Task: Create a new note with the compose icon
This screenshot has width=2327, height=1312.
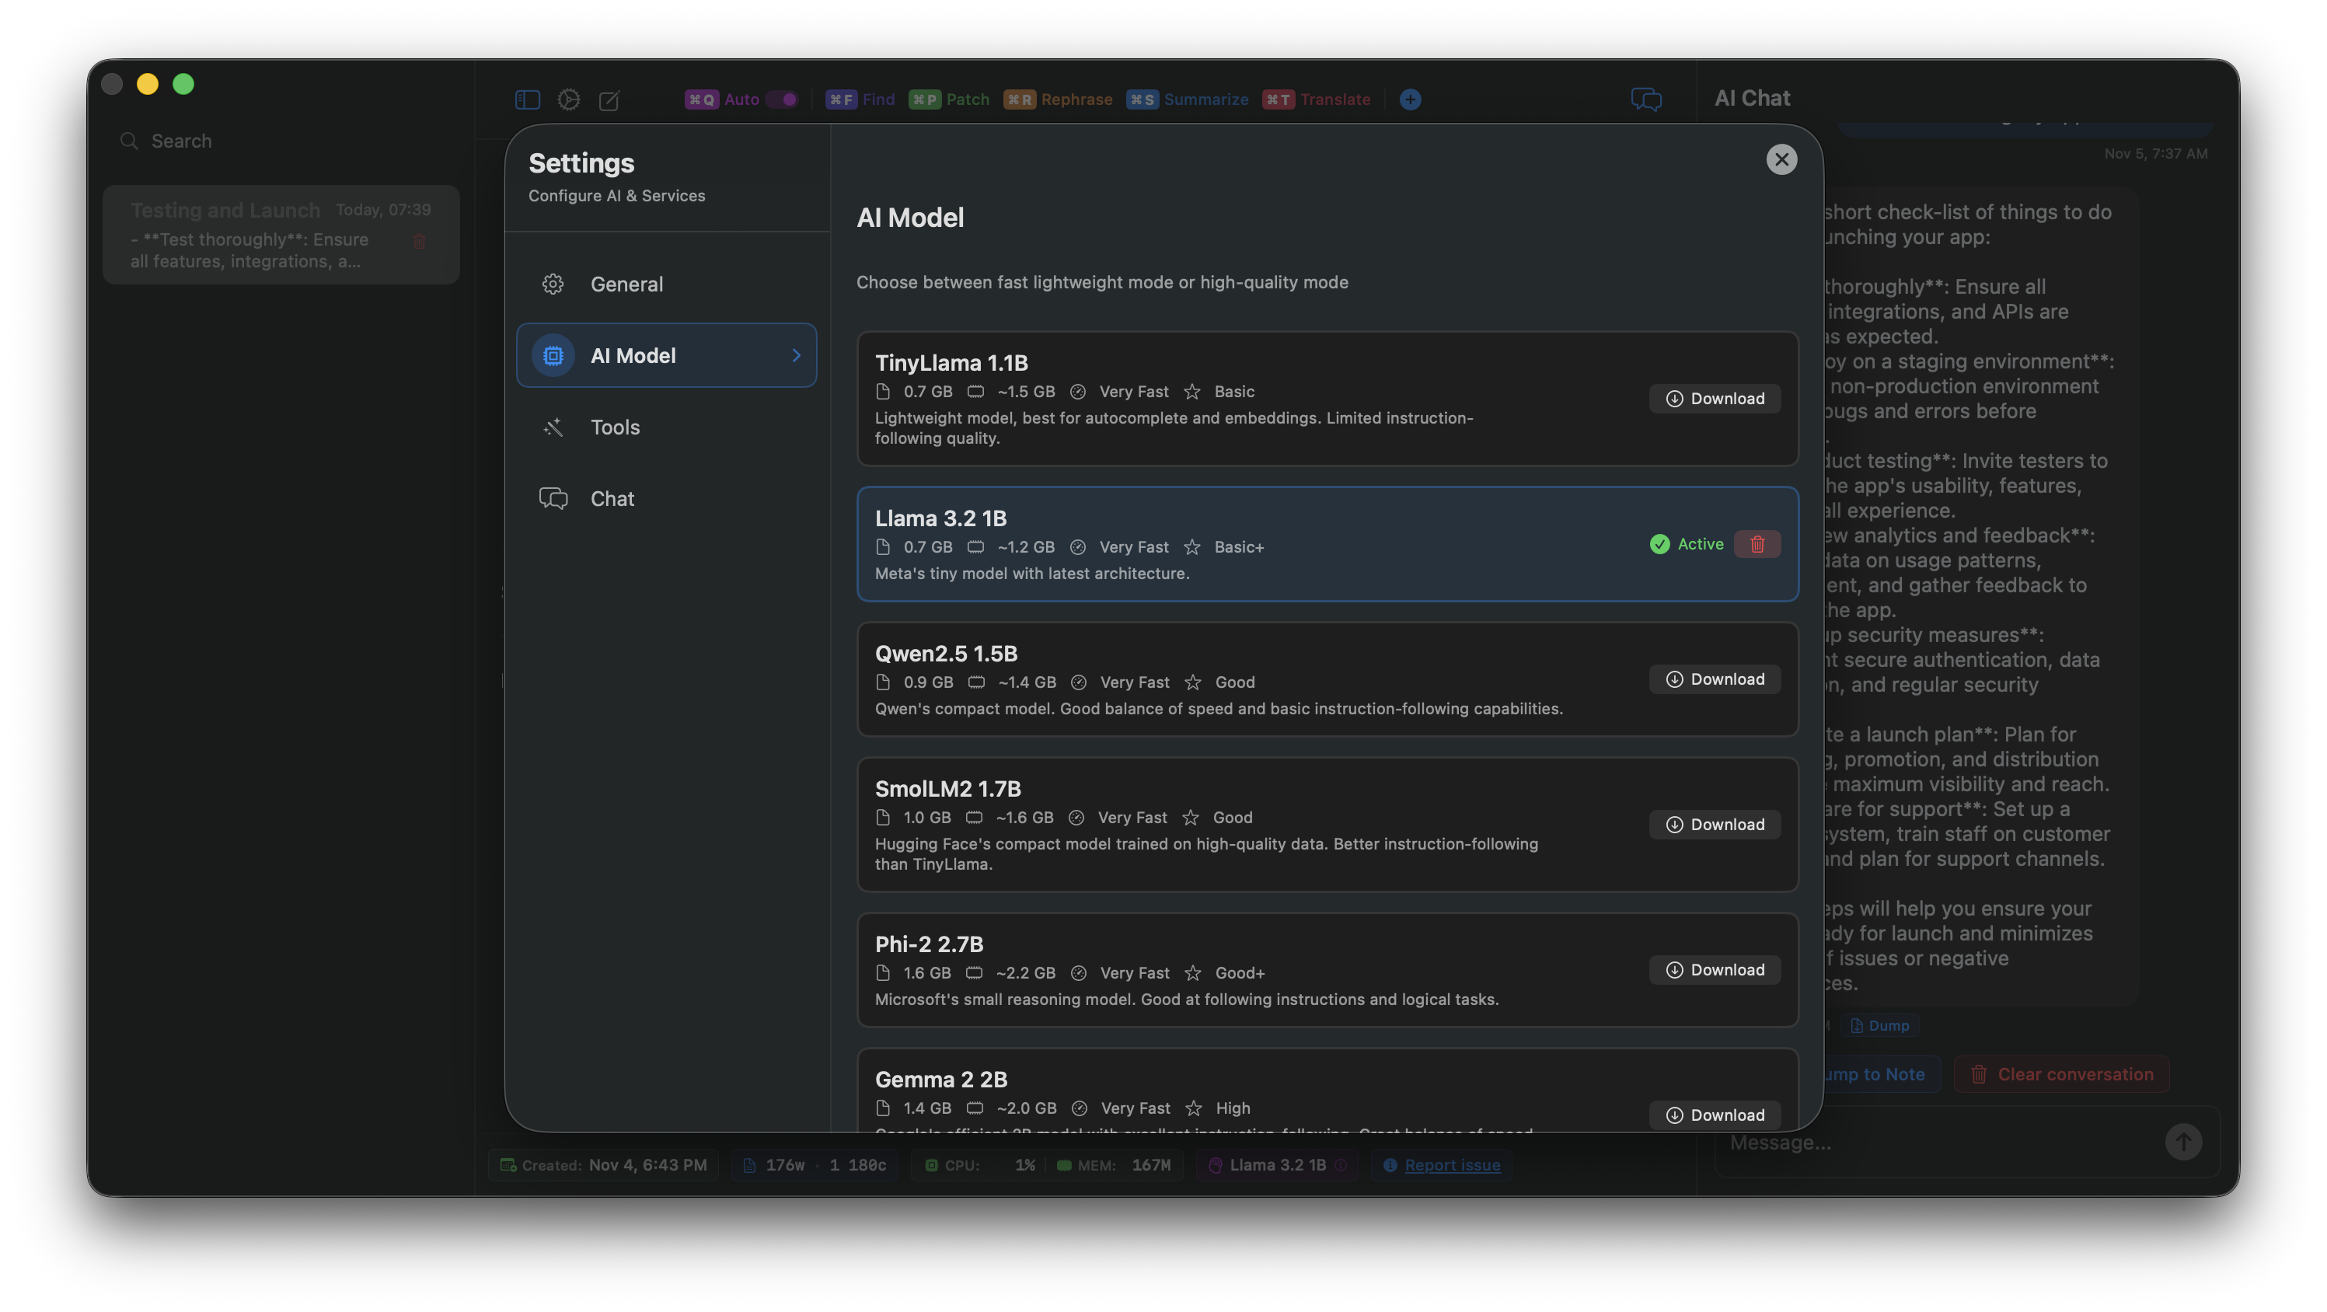Action: (610, 99)
